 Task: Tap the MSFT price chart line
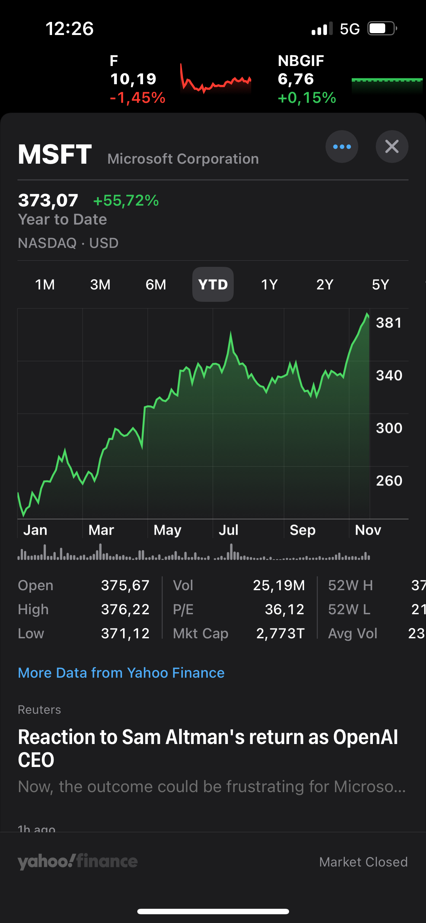click(193, 414)
